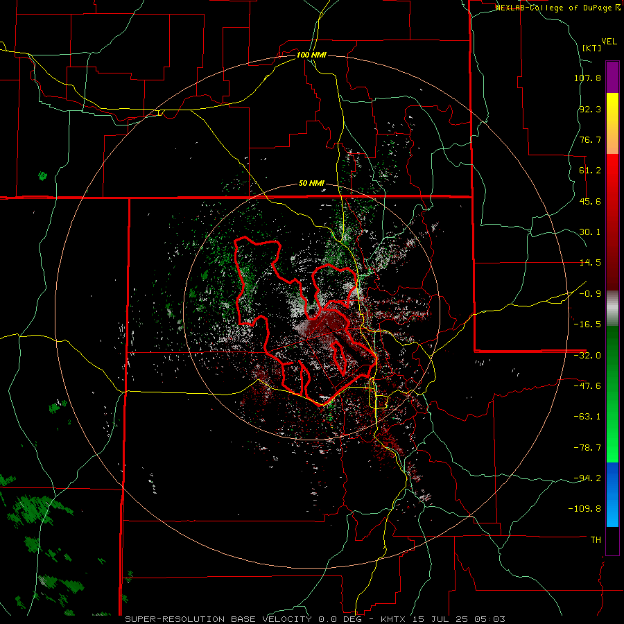
Task: Click the -109.8 legend value
Action: 584,509
